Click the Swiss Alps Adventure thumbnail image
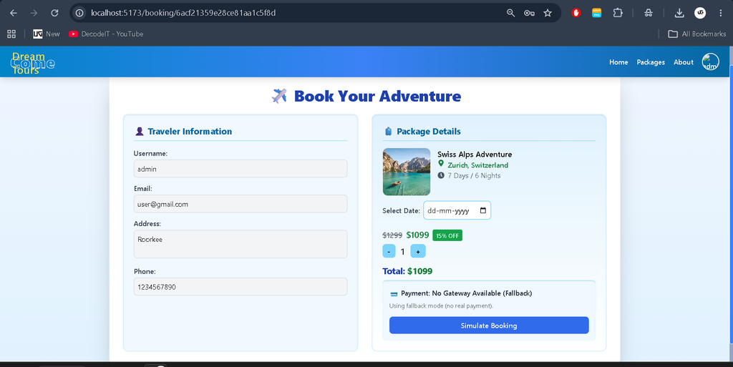The height and width of the screenshot is (367, 733). pos(407,172)
